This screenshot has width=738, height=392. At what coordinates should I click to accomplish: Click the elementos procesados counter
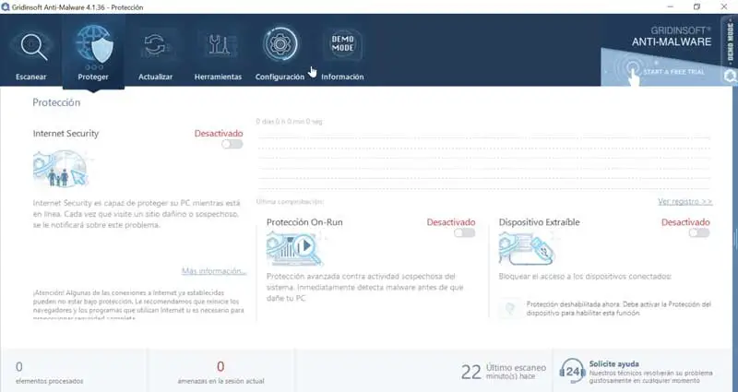click(x=49, y=373)
